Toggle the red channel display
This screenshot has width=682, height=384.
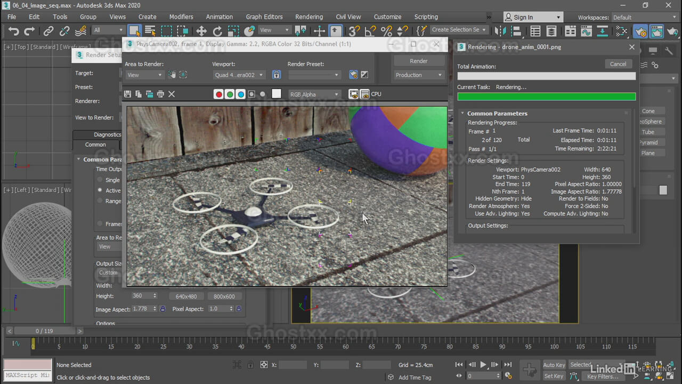(x=218, y=94)
